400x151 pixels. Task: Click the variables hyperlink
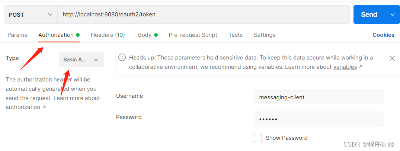coord(345,67)
